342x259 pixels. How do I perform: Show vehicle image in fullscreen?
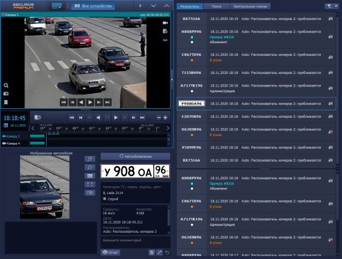[x=90, y=184]
